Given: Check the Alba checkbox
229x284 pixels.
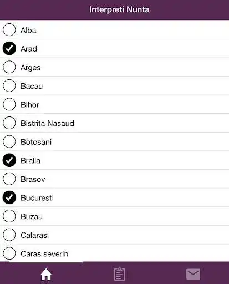Looking at the screenshot, I should click(9, 29).
